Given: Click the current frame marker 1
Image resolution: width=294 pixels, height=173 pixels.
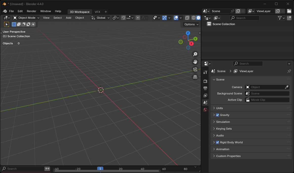Looking at the screenshot, I should pos(100,169).
